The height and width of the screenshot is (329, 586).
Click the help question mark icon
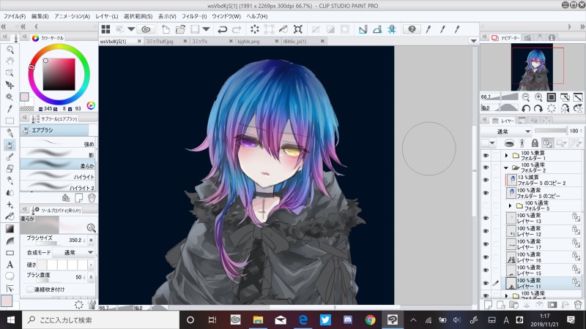point(412,29)
